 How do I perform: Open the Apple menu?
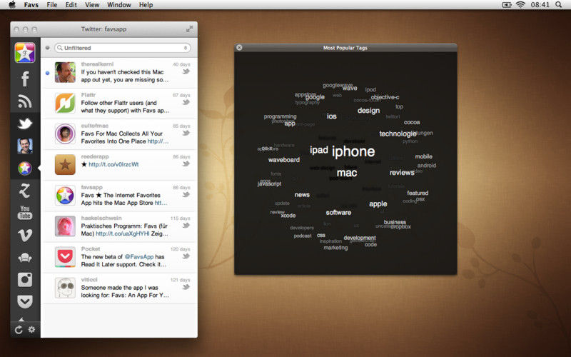pos(12,5)
